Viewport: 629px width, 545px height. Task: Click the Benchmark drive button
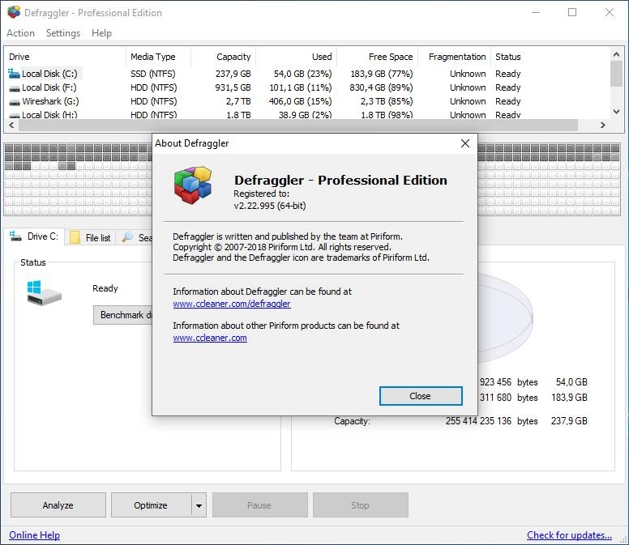point(122,315)
